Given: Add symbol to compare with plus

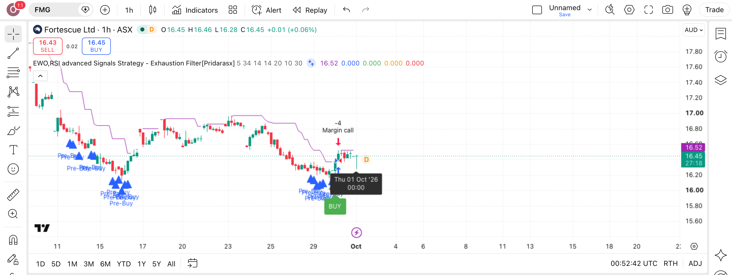Looking at the screenshot, I should tap(105, 10).
